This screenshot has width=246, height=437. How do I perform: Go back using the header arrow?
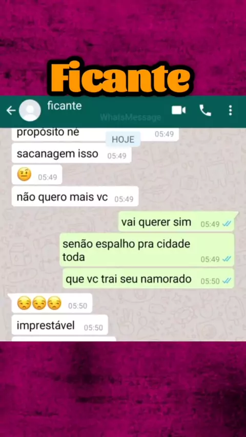11,111
